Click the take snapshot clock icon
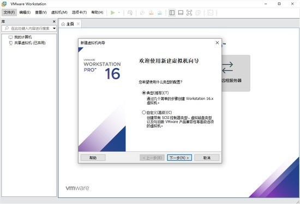The image size is (300, 204). [x=142, y=13]
